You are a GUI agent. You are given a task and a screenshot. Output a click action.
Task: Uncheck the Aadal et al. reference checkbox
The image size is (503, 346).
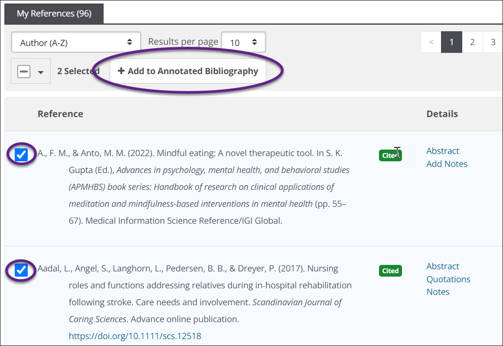(x=21, y=270)
